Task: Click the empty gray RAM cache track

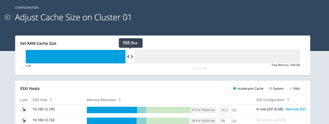Action: (217, 56)
